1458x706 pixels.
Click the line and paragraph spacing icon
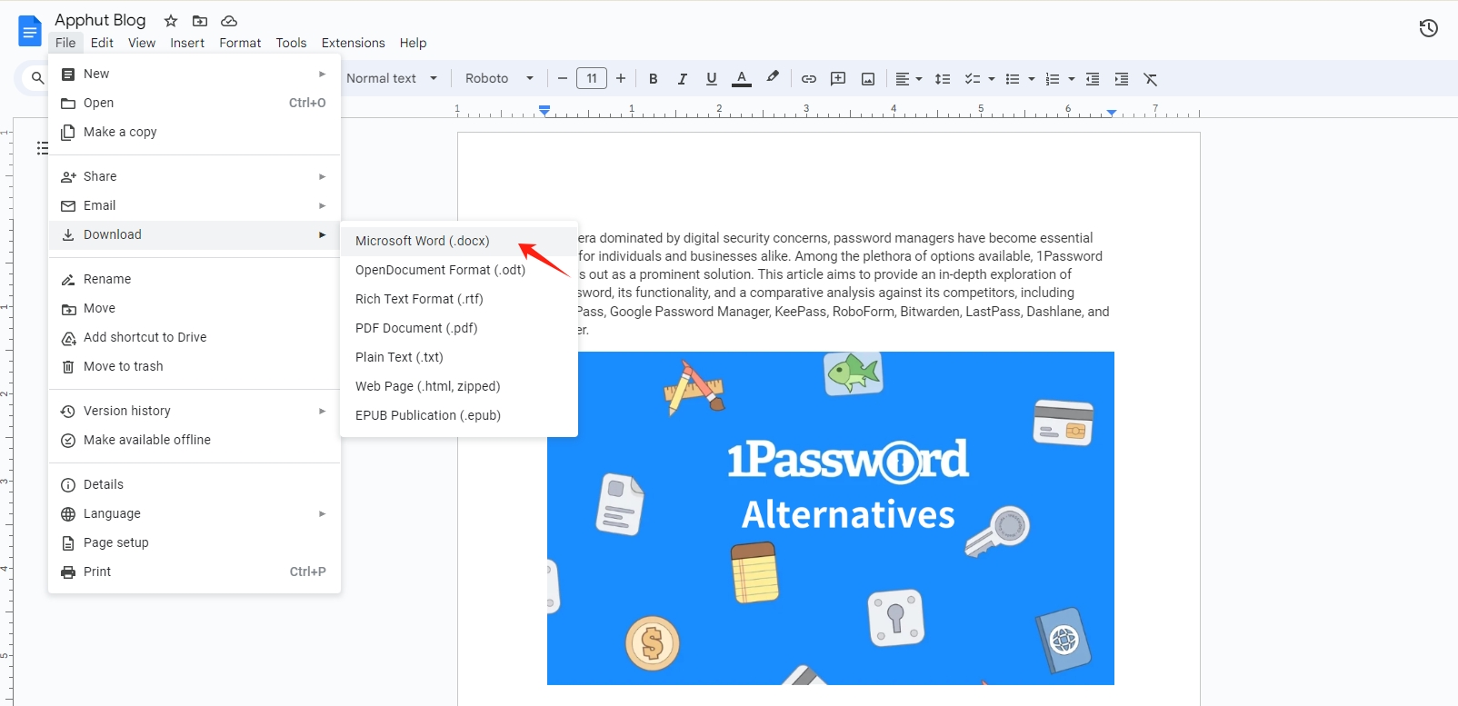(x=943, y=79)
